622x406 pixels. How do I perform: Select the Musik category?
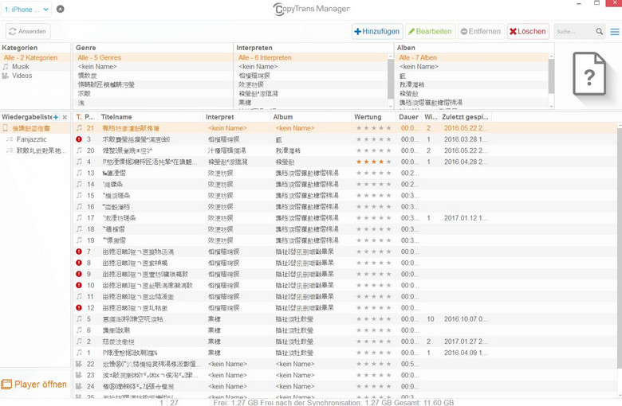coord(35,67)
